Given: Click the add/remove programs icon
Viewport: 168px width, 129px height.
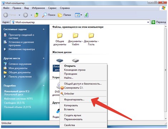Looking at the screenshot, I should [5, 42].
